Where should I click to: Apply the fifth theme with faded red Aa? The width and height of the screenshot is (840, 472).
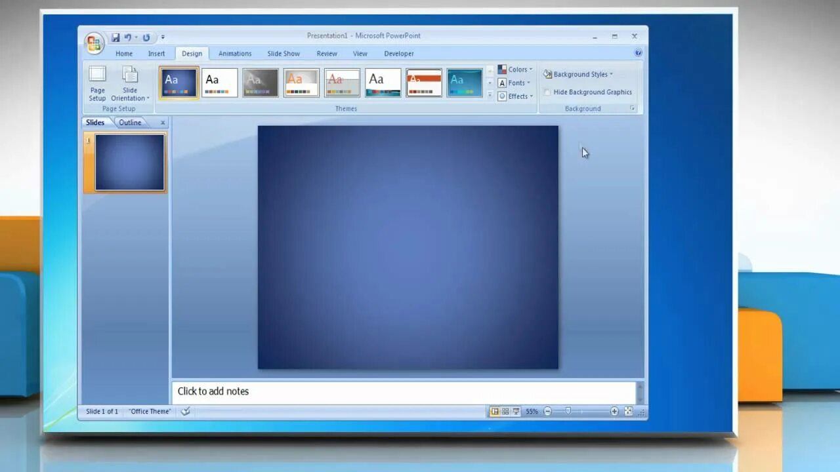pos(342,83)
